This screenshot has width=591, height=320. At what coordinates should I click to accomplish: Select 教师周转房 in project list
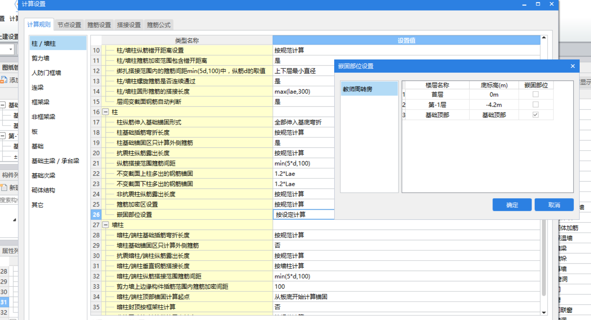coord(369,89)
